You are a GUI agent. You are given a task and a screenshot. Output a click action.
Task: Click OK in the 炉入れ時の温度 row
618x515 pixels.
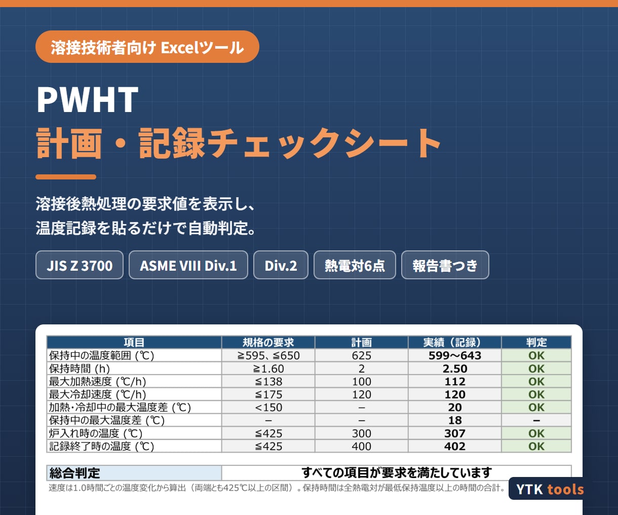point(536,433)
